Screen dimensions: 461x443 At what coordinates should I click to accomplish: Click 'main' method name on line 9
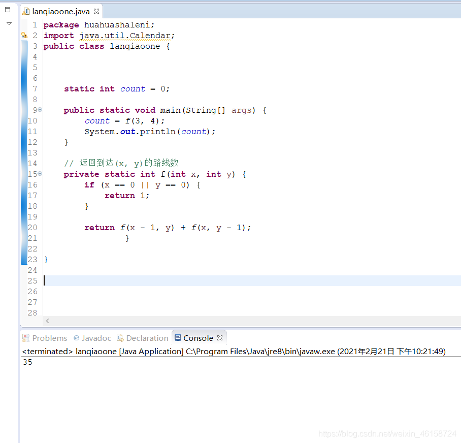coord(170,110)
